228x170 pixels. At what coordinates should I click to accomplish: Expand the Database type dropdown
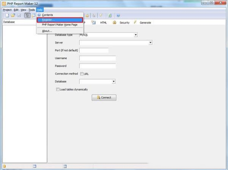pos(136,35)
